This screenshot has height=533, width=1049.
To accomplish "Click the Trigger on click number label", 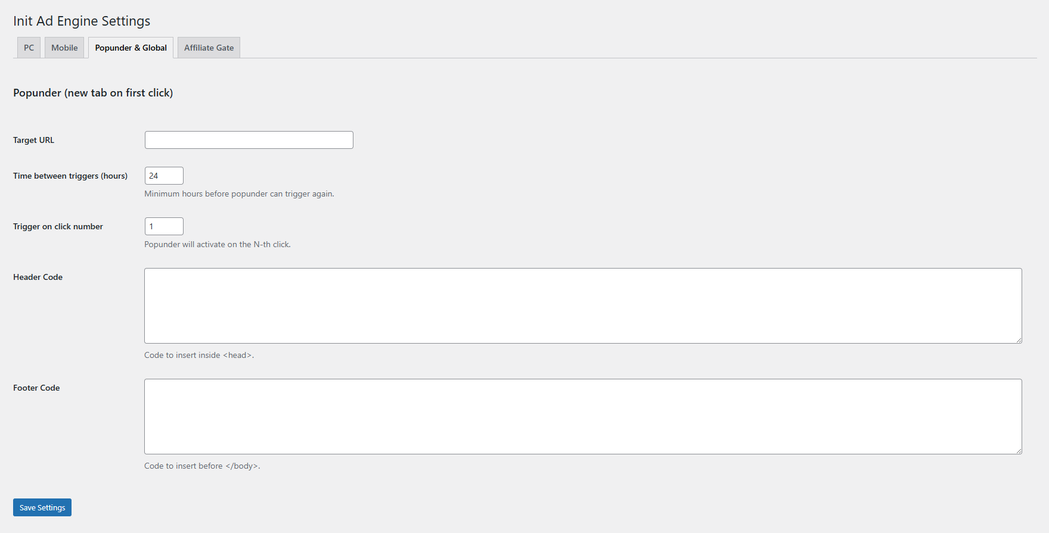I will click(58, 226).
